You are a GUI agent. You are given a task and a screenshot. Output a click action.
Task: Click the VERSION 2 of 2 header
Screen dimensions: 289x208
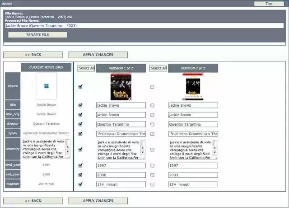pyautogui.click(x=193, y=68)
